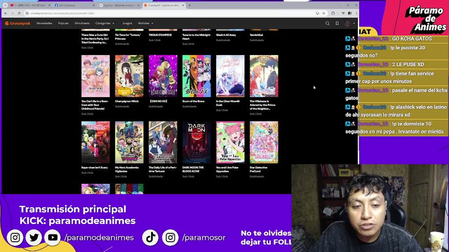Screen dimensions: 449x252
Task: Click the Yamishibai title link
Action: click(x=256, y=35)
